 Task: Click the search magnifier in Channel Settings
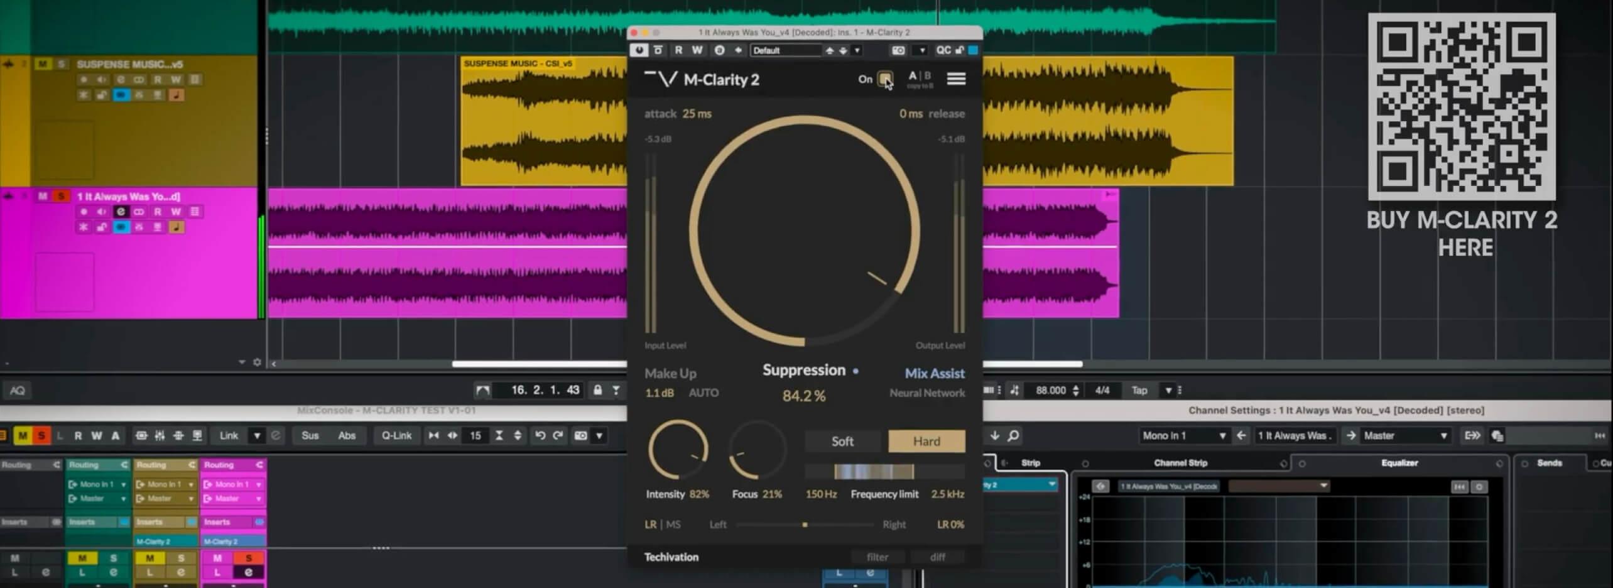click(x=1013, y=435)
